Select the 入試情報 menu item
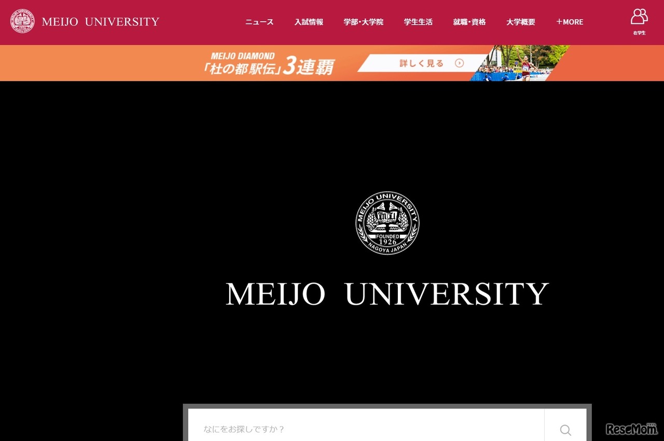Screen dimensions: 664x441 pyautogui.click(x=309, y=22)
